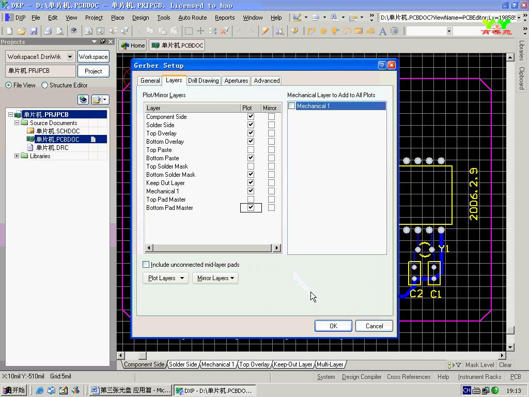This screenshot has width=529, height=397.
Task: Click the 开始 Start button
Action: 14,391
